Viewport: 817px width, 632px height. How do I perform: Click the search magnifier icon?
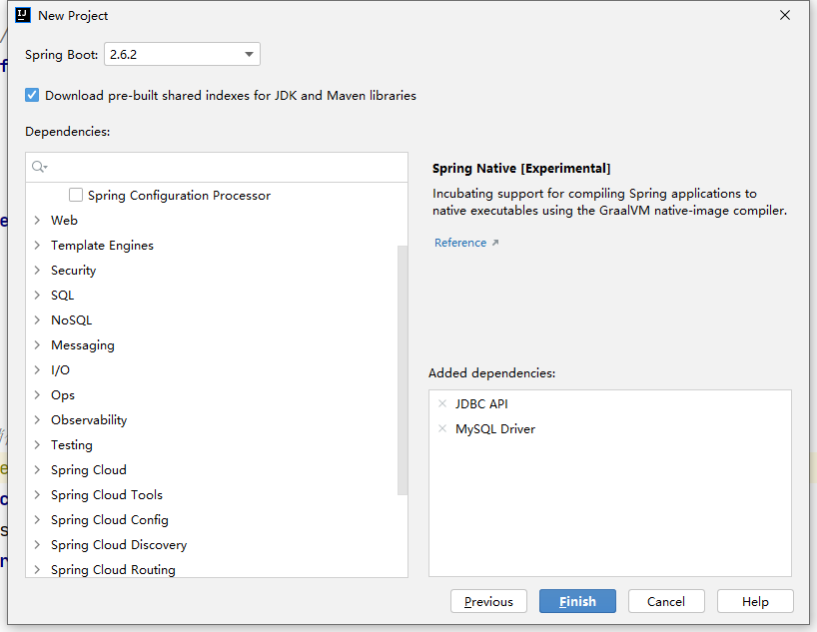pos(38,168)
